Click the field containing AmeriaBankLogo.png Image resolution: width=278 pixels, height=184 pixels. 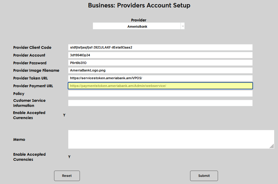[x=160, y=71]
